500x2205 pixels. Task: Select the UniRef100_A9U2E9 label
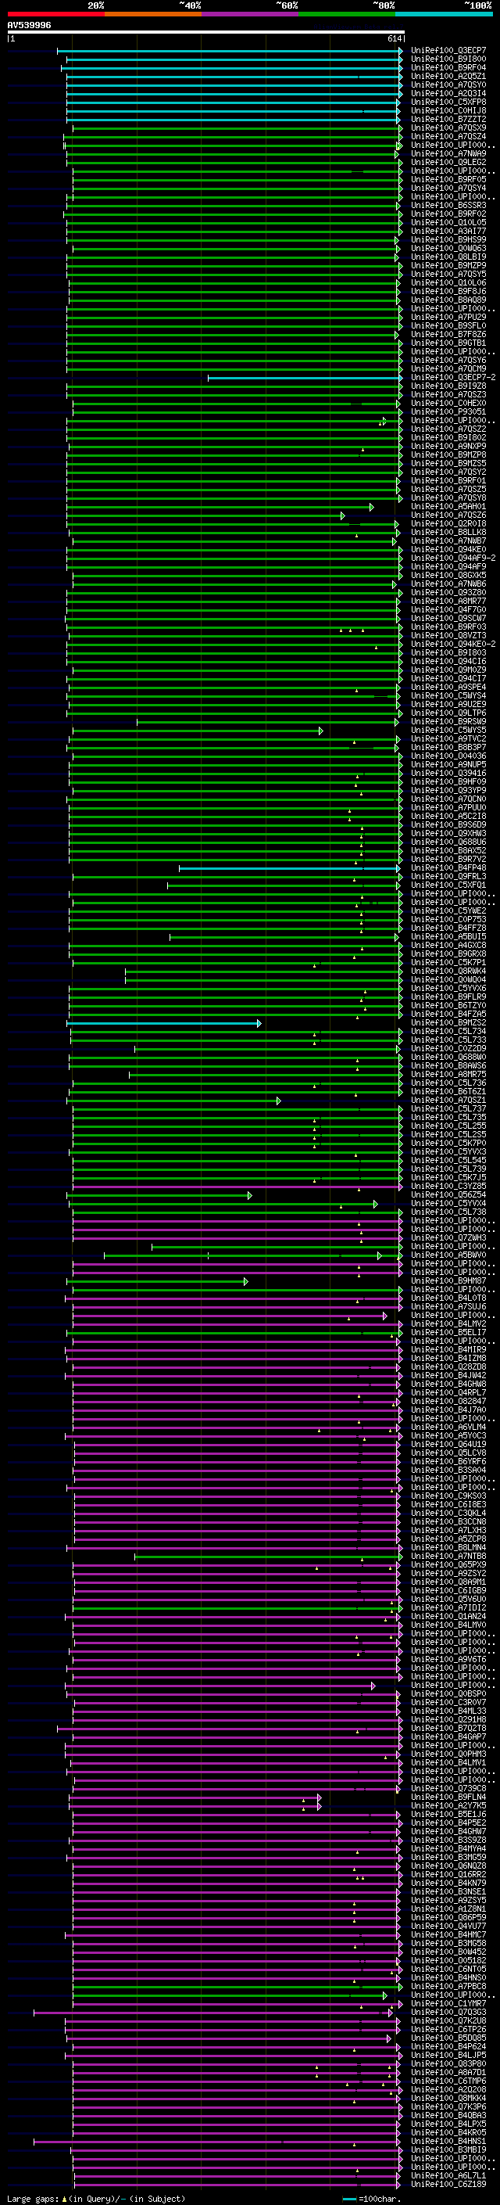click(448, 705)
